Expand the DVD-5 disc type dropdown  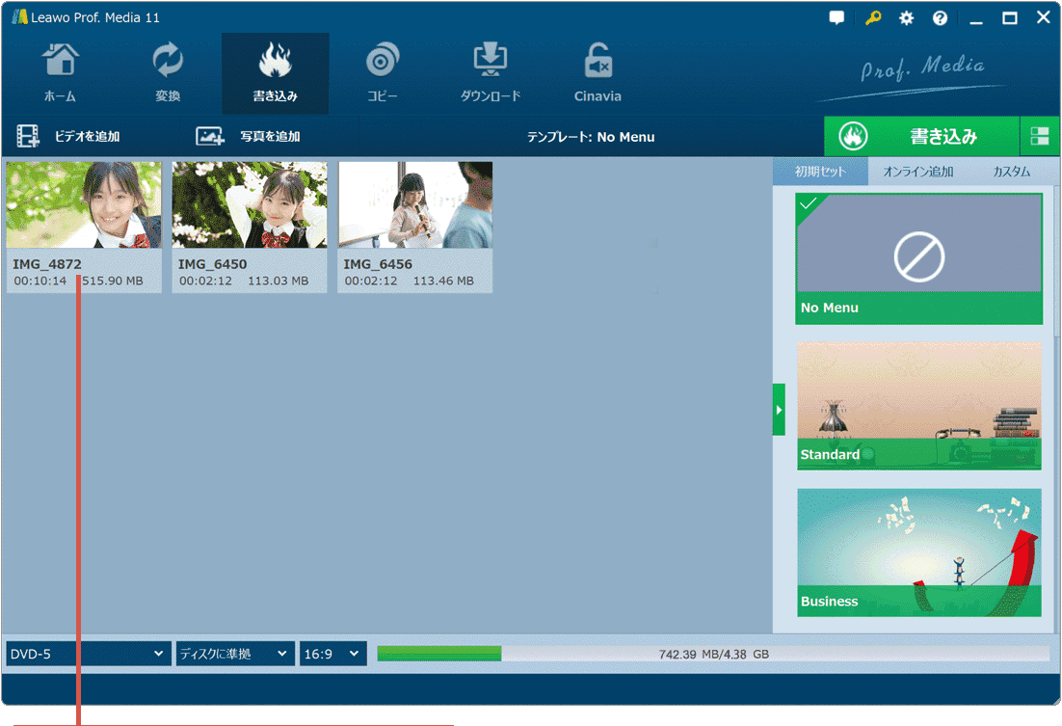pyautogui.click(x=88, y=654)
